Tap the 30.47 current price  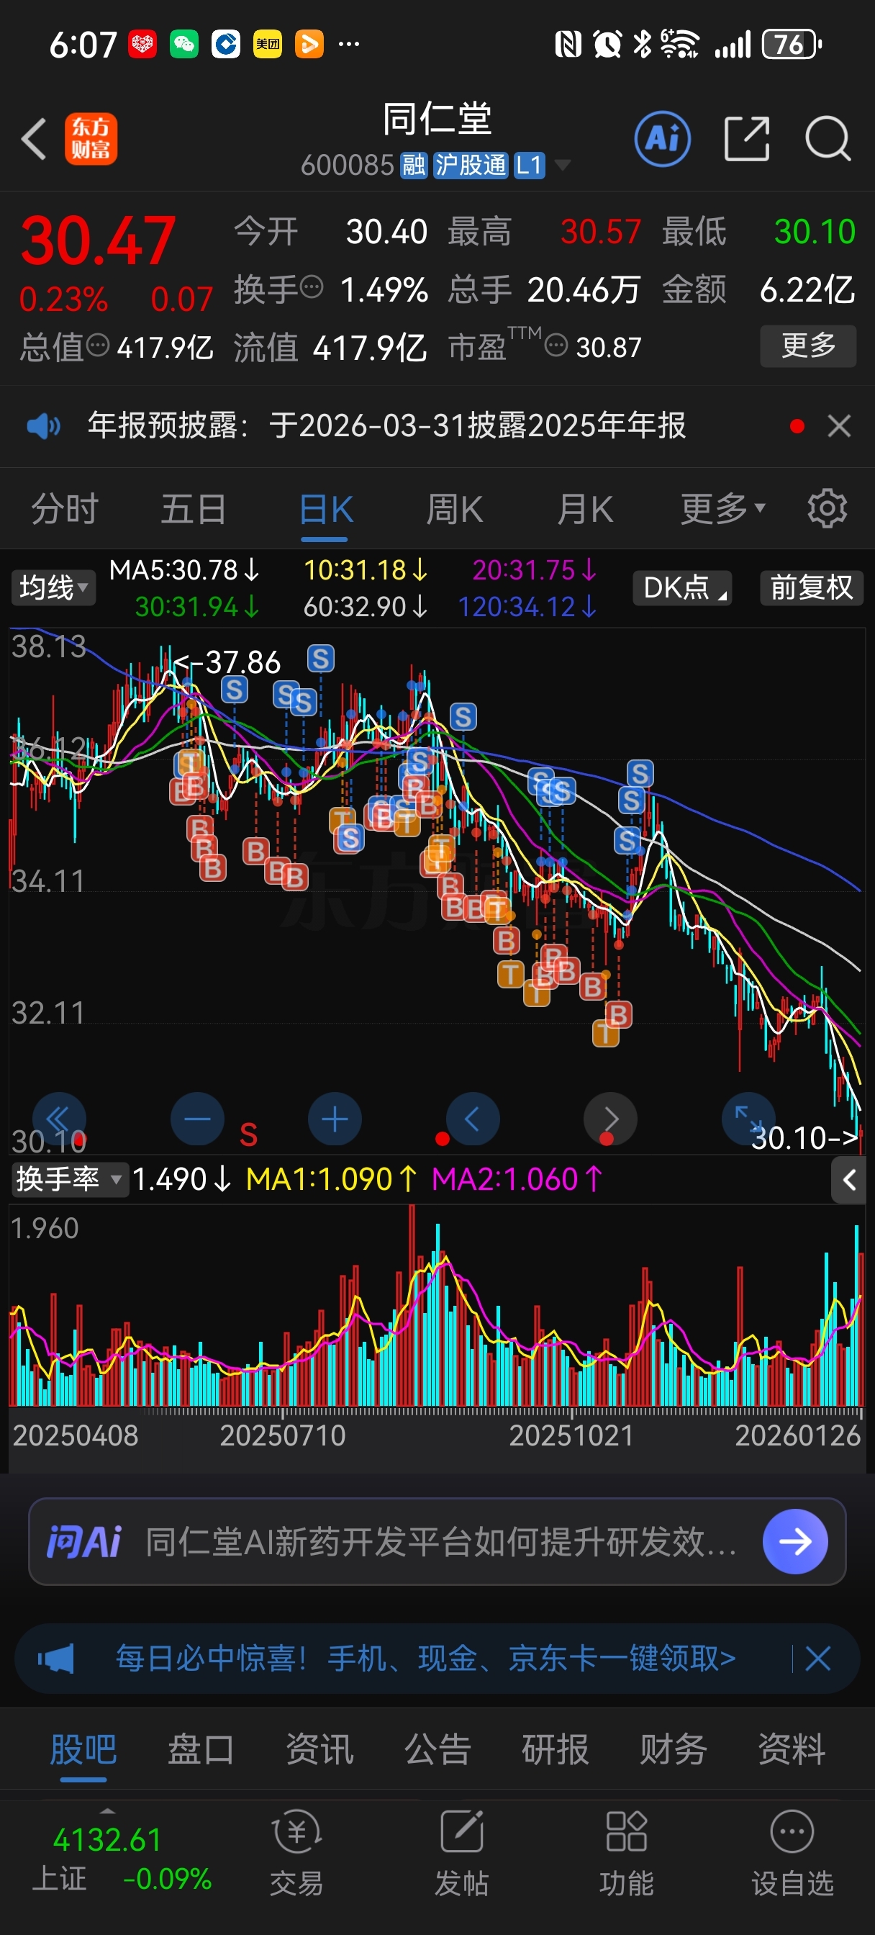[x=99, y=240]
